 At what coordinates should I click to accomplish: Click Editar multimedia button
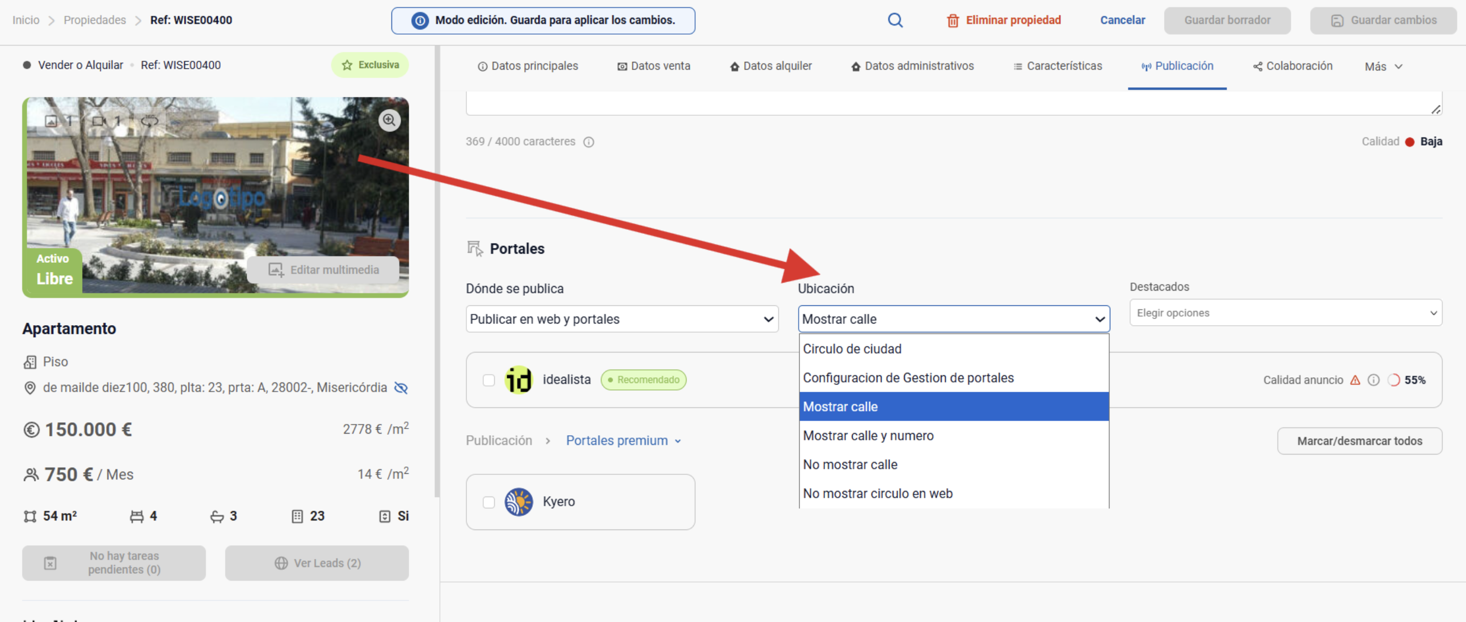point(323,270)
